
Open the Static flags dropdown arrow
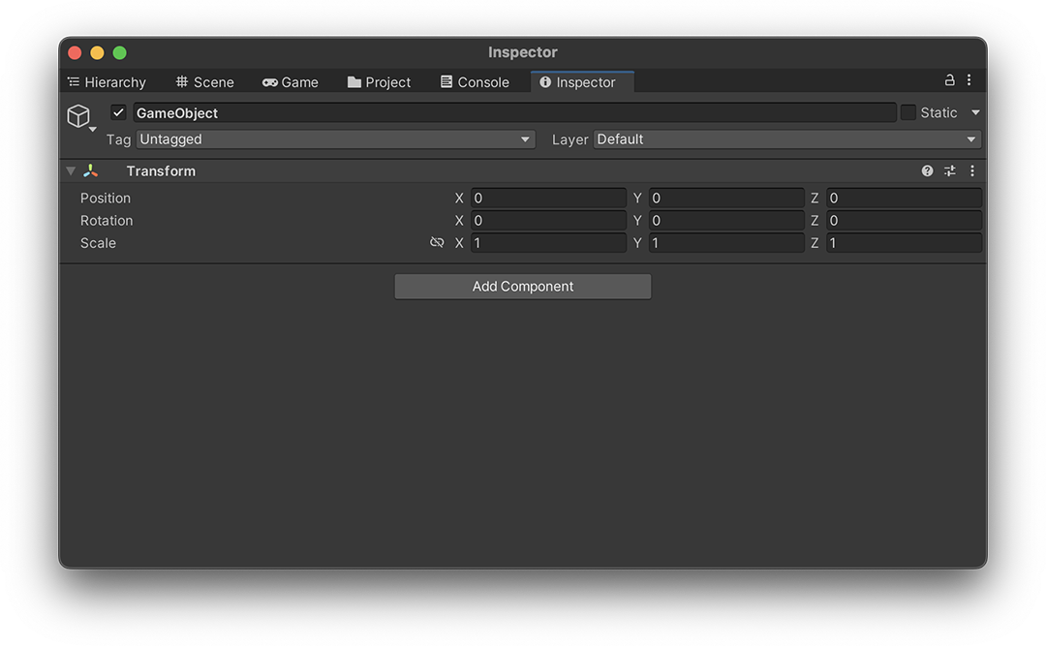[975, 112]
